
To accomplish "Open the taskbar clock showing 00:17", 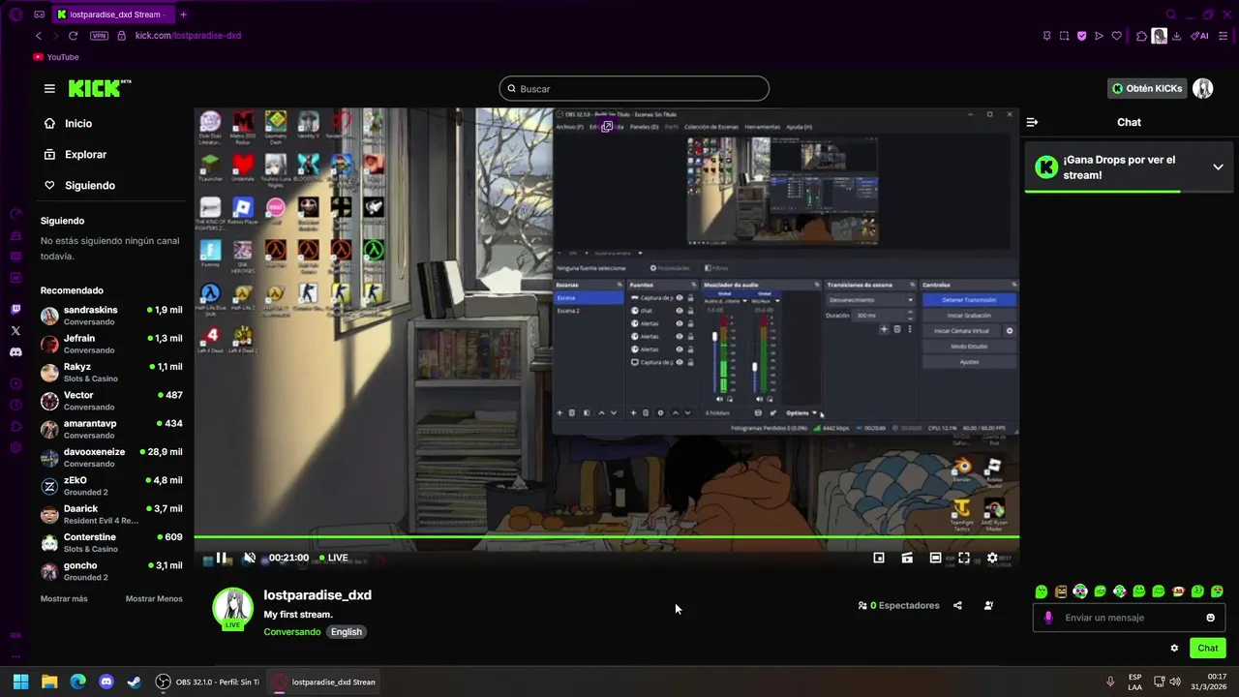I will [x=1209, y=682].
